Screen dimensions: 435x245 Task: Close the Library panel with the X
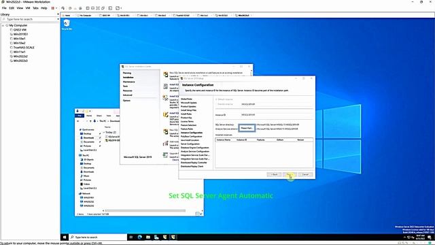tap(58, 14)
